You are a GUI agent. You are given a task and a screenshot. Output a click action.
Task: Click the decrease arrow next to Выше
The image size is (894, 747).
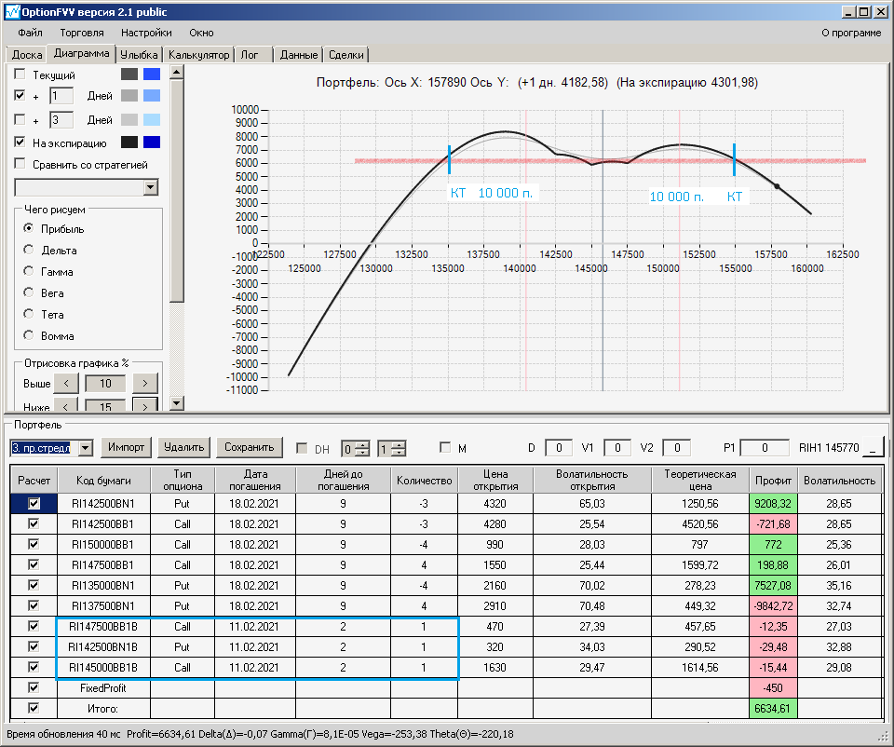pyautogui.click(x=66, y=383)
